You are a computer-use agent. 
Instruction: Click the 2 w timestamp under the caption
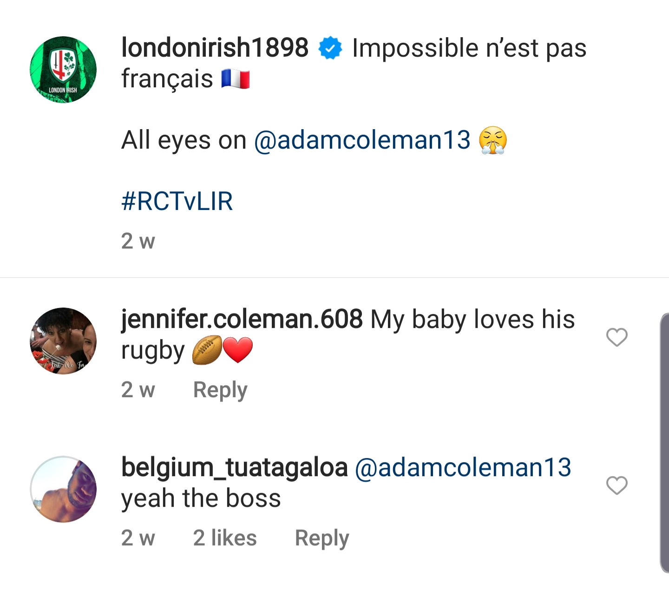coord(138,241)
